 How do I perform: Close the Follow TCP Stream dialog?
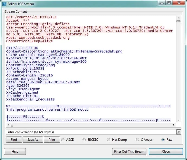pyautogui.click(x=166, y=152)
